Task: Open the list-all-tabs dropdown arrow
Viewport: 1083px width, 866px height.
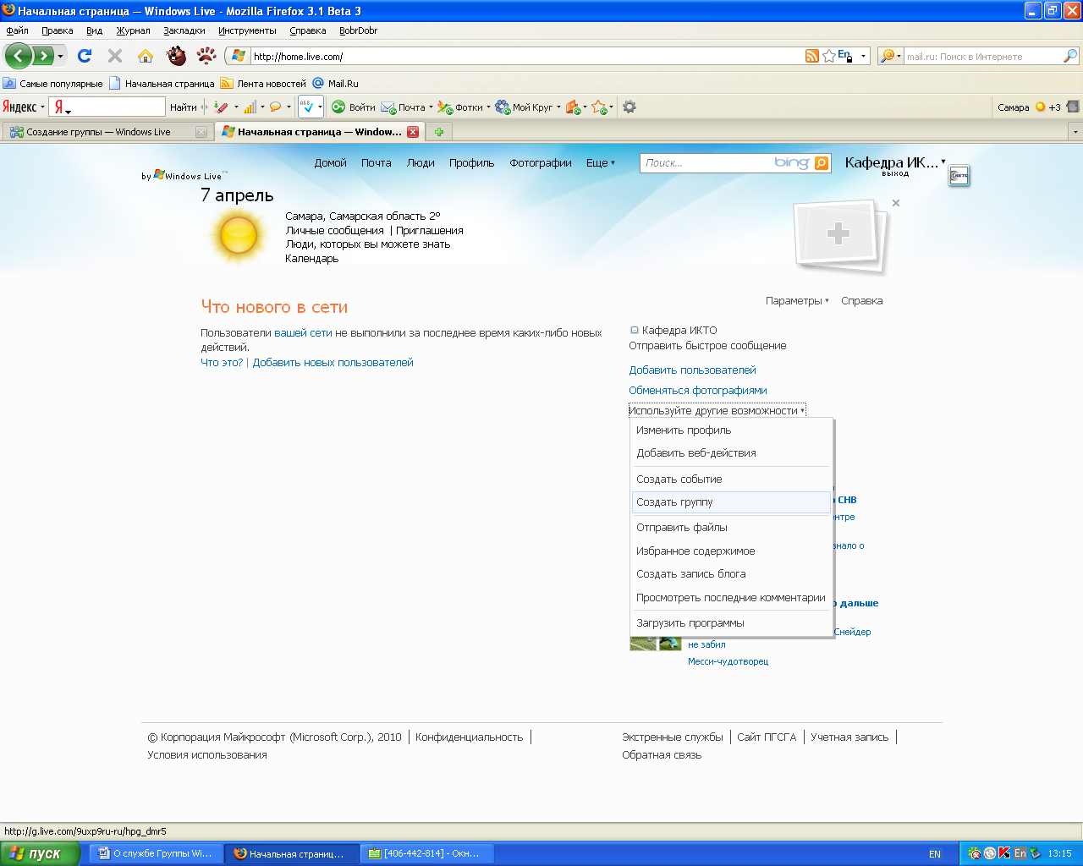Action: pyautogui.click(x=1075, y=132)
